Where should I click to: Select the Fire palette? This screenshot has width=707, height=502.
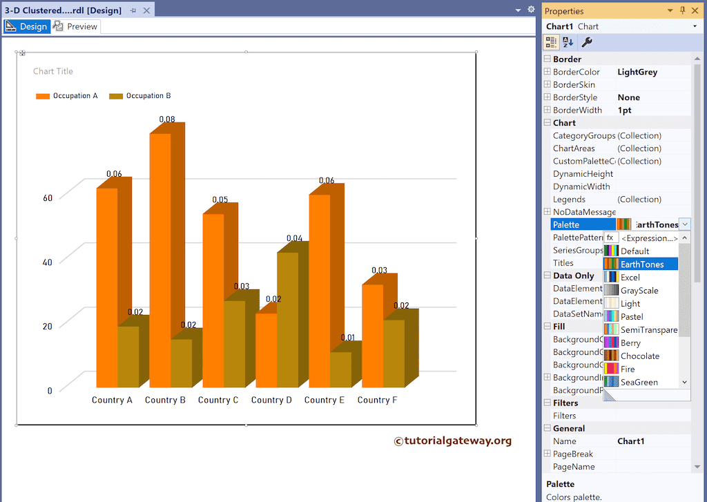pos(641,369)
